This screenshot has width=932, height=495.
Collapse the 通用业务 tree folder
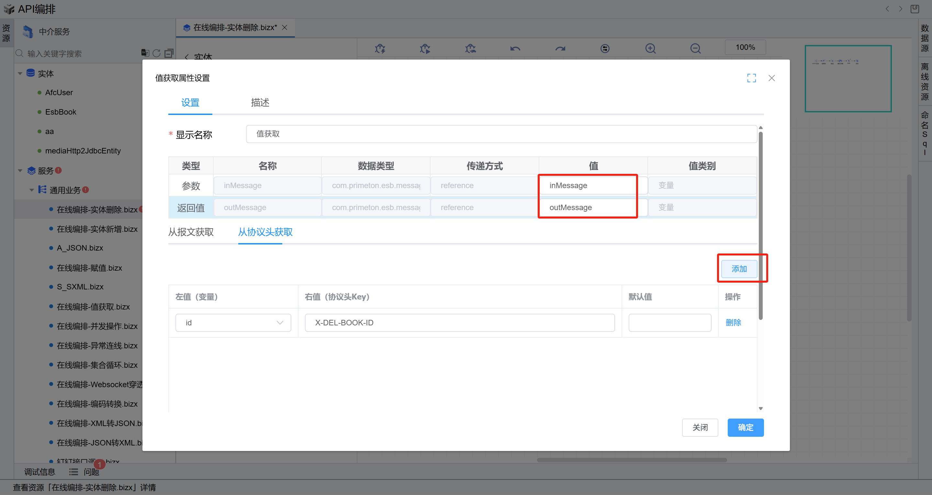32,190
